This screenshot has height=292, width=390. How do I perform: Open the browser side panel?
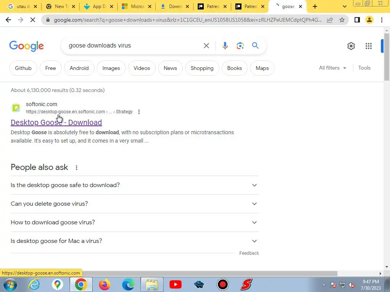coord(357,20)
